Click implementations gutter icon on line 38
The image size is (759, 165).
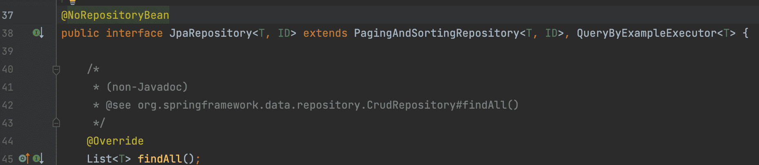(x=38, y=33)
